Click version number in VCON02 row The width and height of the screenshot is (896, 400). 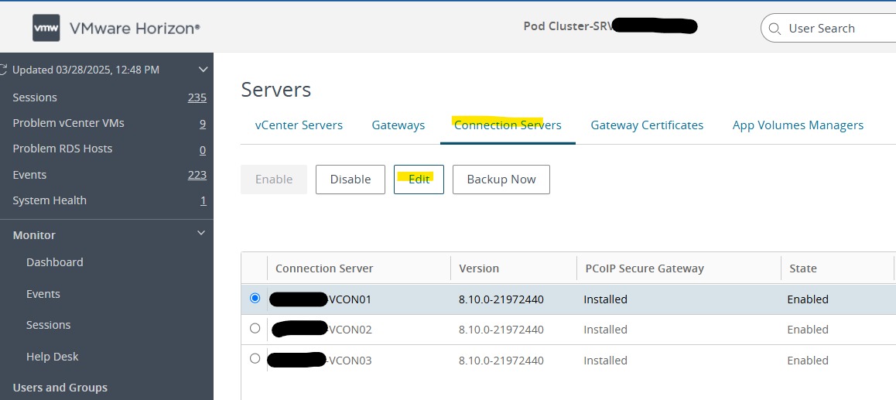(x=501, y=330)
